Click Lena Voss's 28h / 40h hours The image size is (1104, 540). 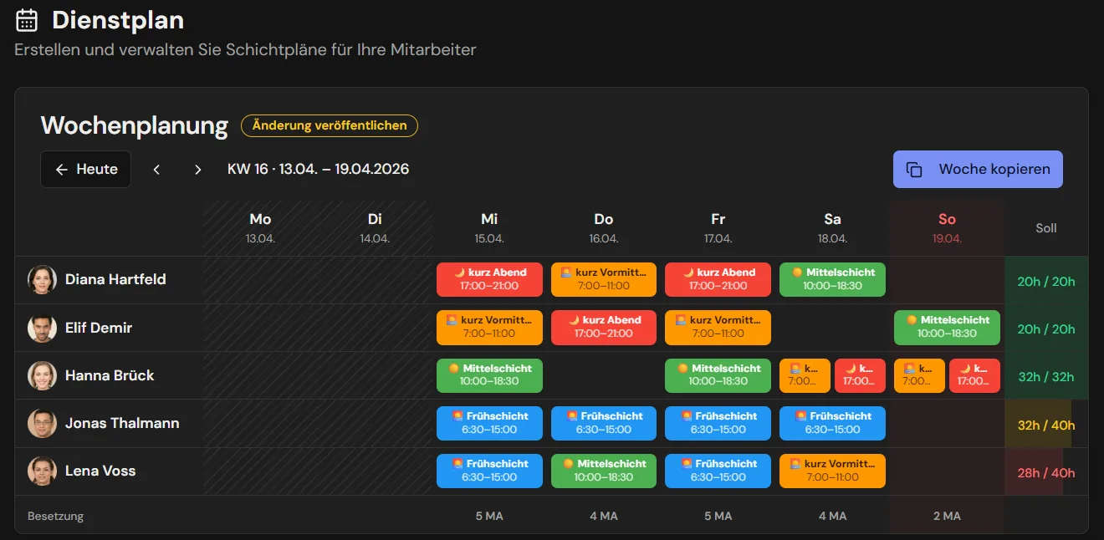(x=1046, y=472)
